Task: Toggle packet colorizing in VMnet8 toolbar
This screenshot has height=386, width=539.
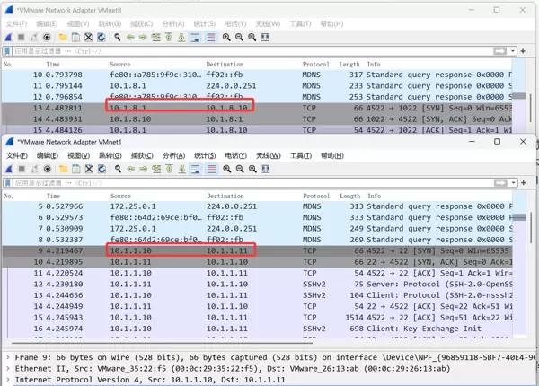Action: coord(211,38)
